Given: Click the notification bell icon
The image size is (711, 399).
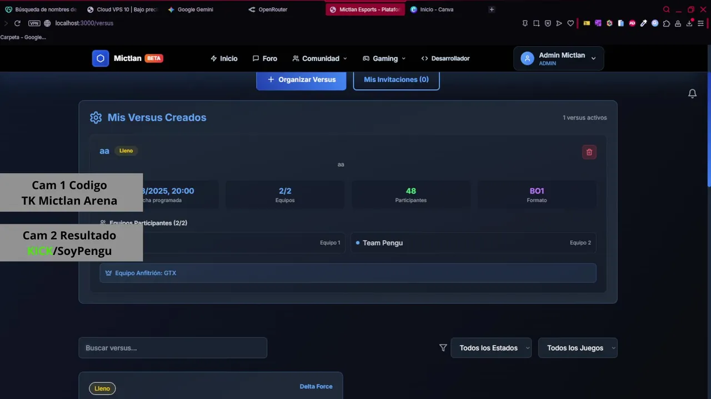Looking at the screenshot, I should [692, 94].
